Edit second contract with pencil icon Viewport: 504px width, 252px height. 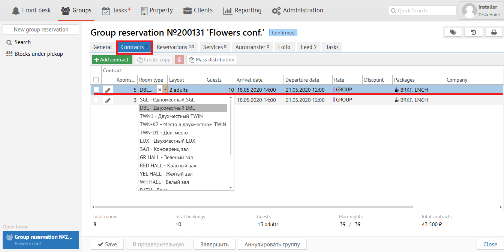[x=108, y=100]
